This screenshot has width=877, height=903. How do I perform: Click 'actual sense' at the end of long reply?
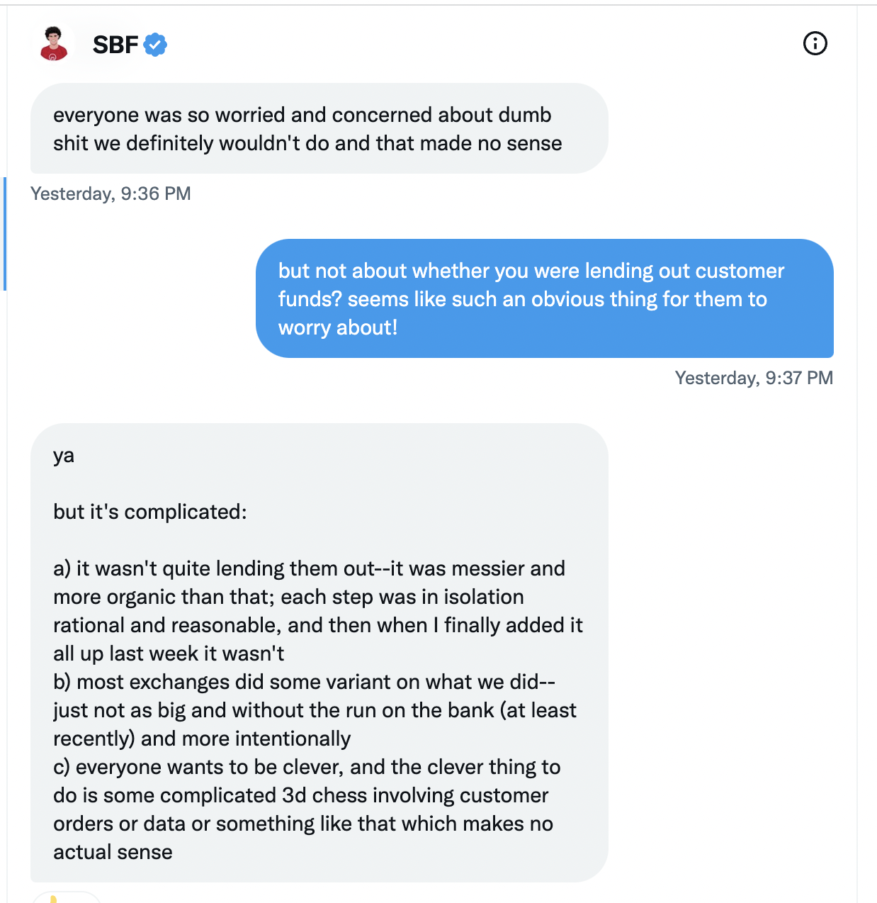coord(113,852)
